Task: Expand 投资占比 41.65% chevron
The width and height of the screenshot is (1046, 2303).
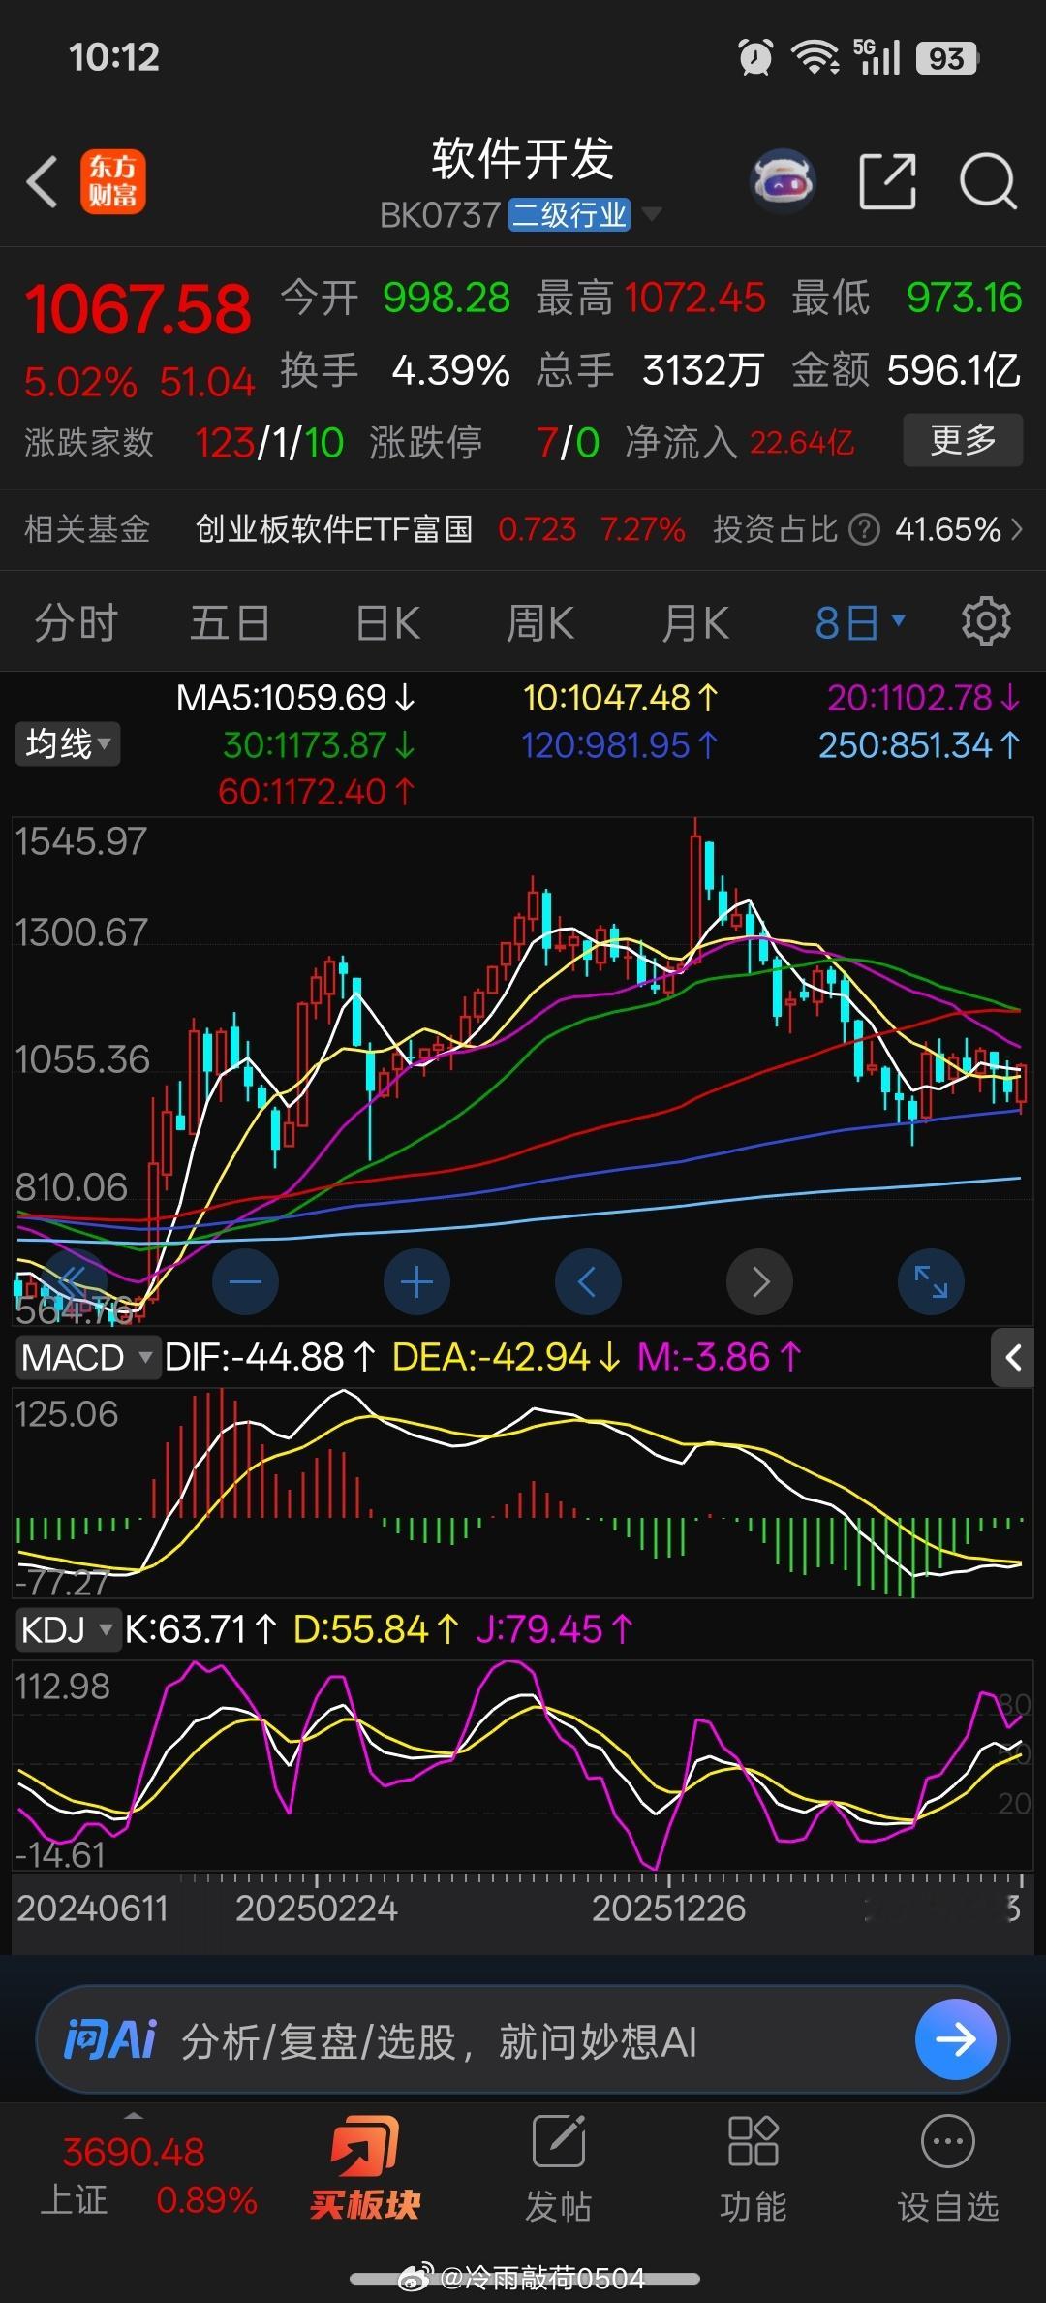Action: 1016,529
